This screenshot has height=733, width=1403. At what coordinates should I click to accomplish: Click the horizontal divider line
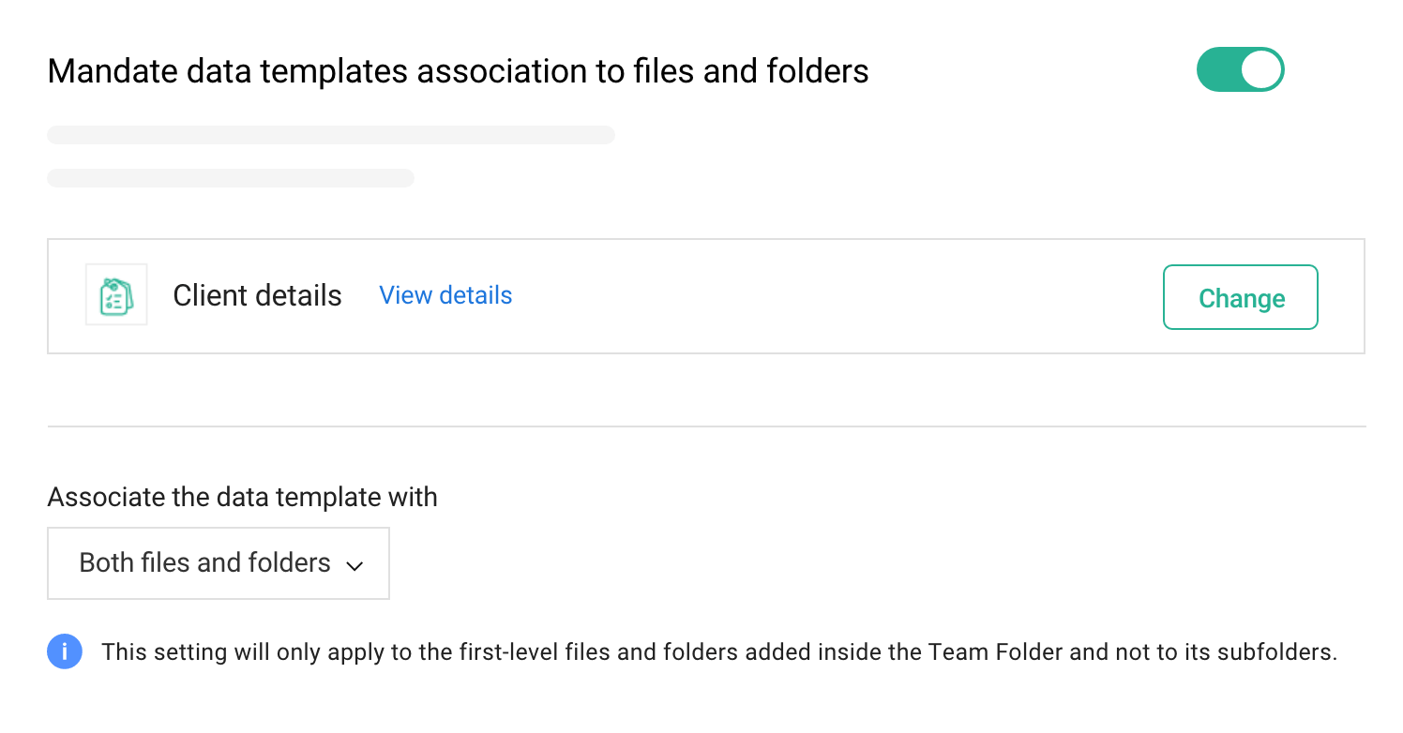(x=706, y=426)
